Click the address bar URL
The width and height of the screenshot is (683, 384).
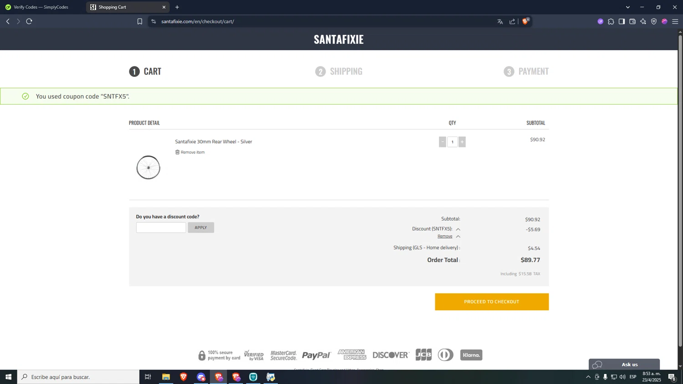click(198, 21)
